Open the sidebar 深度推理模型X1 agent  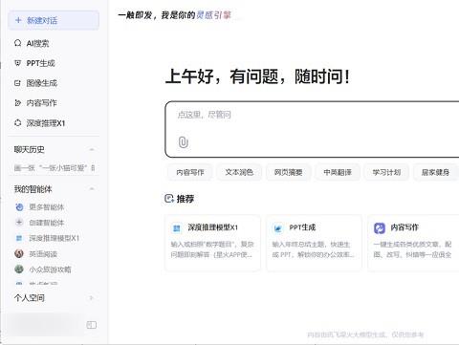[x=55, y=238]
